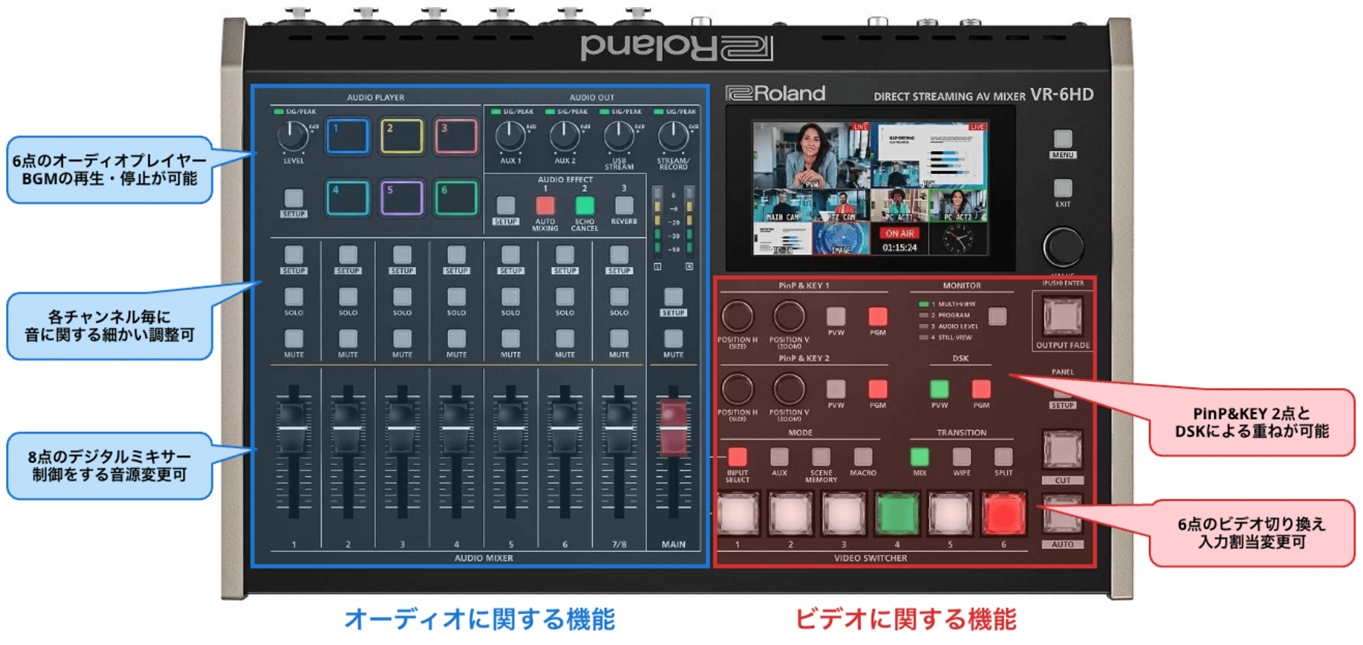Click the channel 4 fader
This screenshot has height=645, width=1363.
coord(456,427)
